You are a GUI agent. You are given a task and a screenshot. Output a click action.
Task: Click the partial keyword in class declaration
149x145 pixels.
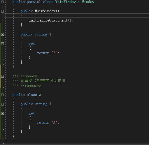34,2
